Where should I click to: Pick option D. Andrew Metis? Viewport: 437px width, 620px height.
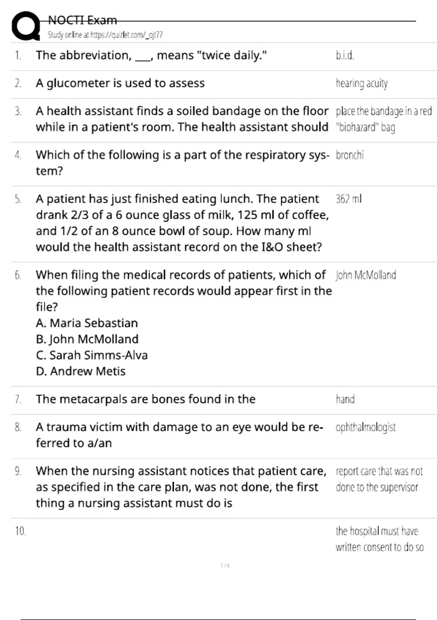coord(80,371)
